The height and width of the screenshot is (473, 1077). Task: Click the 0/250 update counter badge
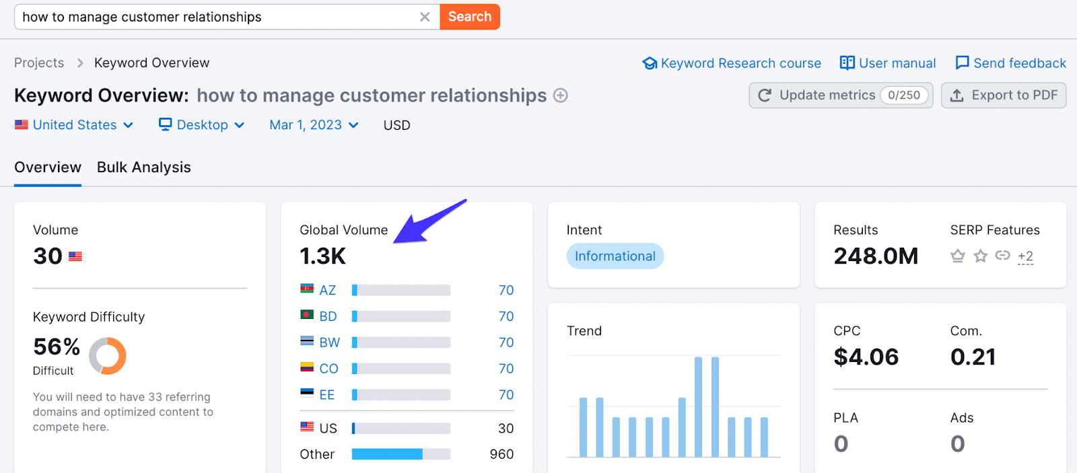(904, 96)
